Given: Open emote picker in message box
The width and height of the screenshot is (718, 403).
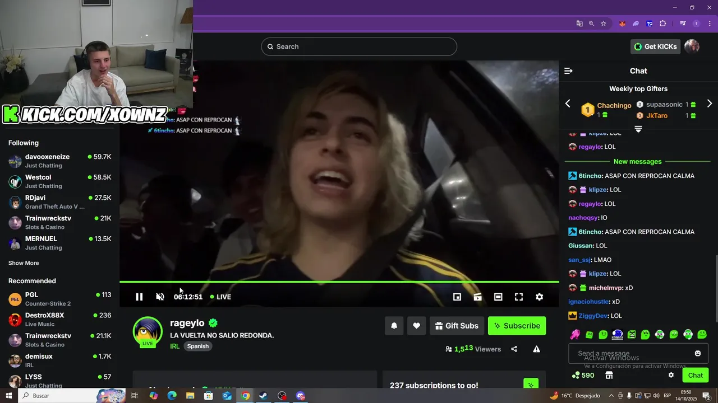Looking at the screenshot, I should pyautogui.click(x=698, y=353).
